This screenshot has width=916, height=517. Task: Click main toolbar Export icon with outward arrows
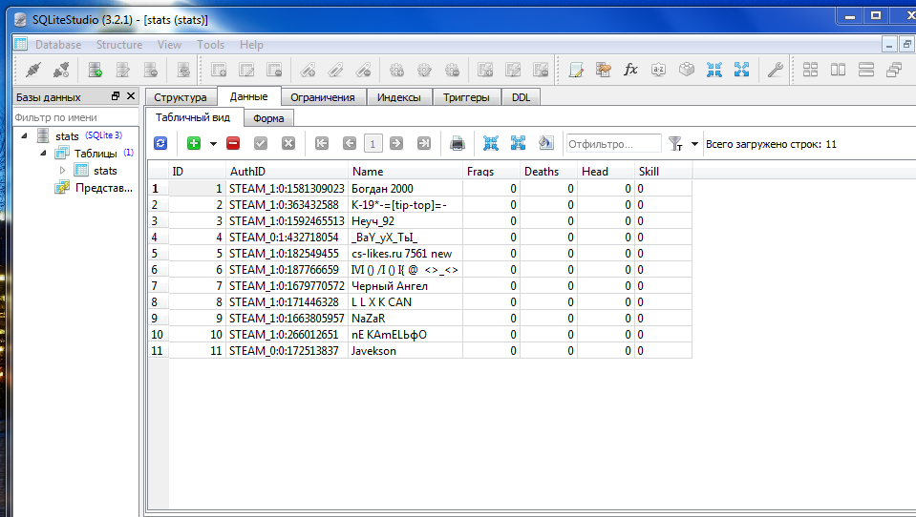click(741, 70)
